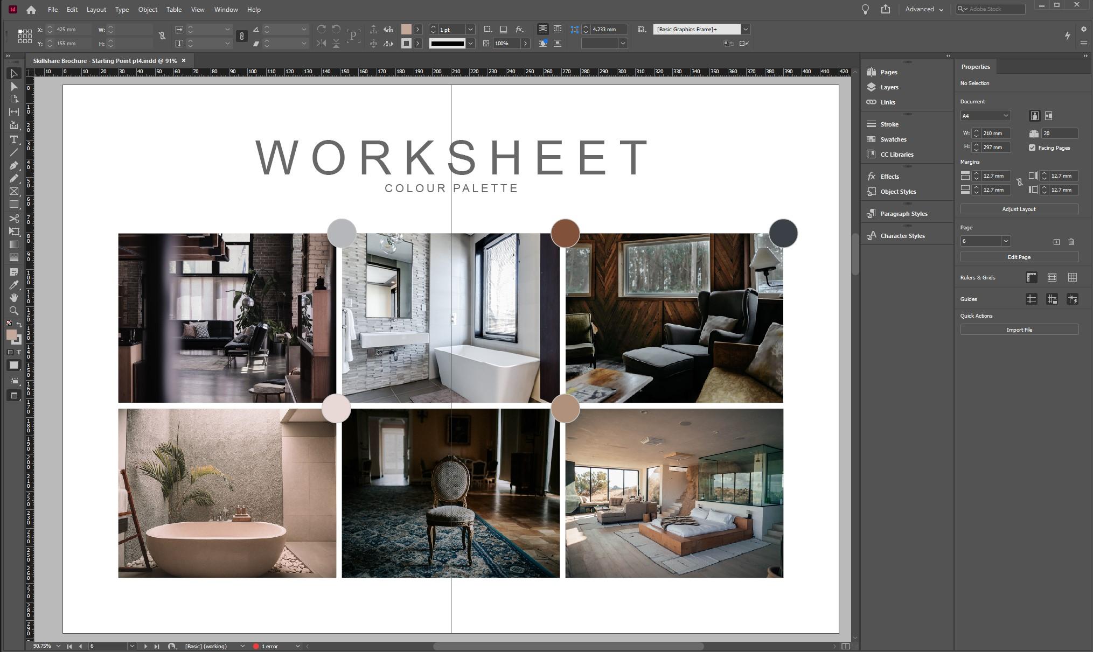Activate the Zoom tool
Viewport: 1093px width, 652px height.
pyautogui.click(x=14, y=309)
